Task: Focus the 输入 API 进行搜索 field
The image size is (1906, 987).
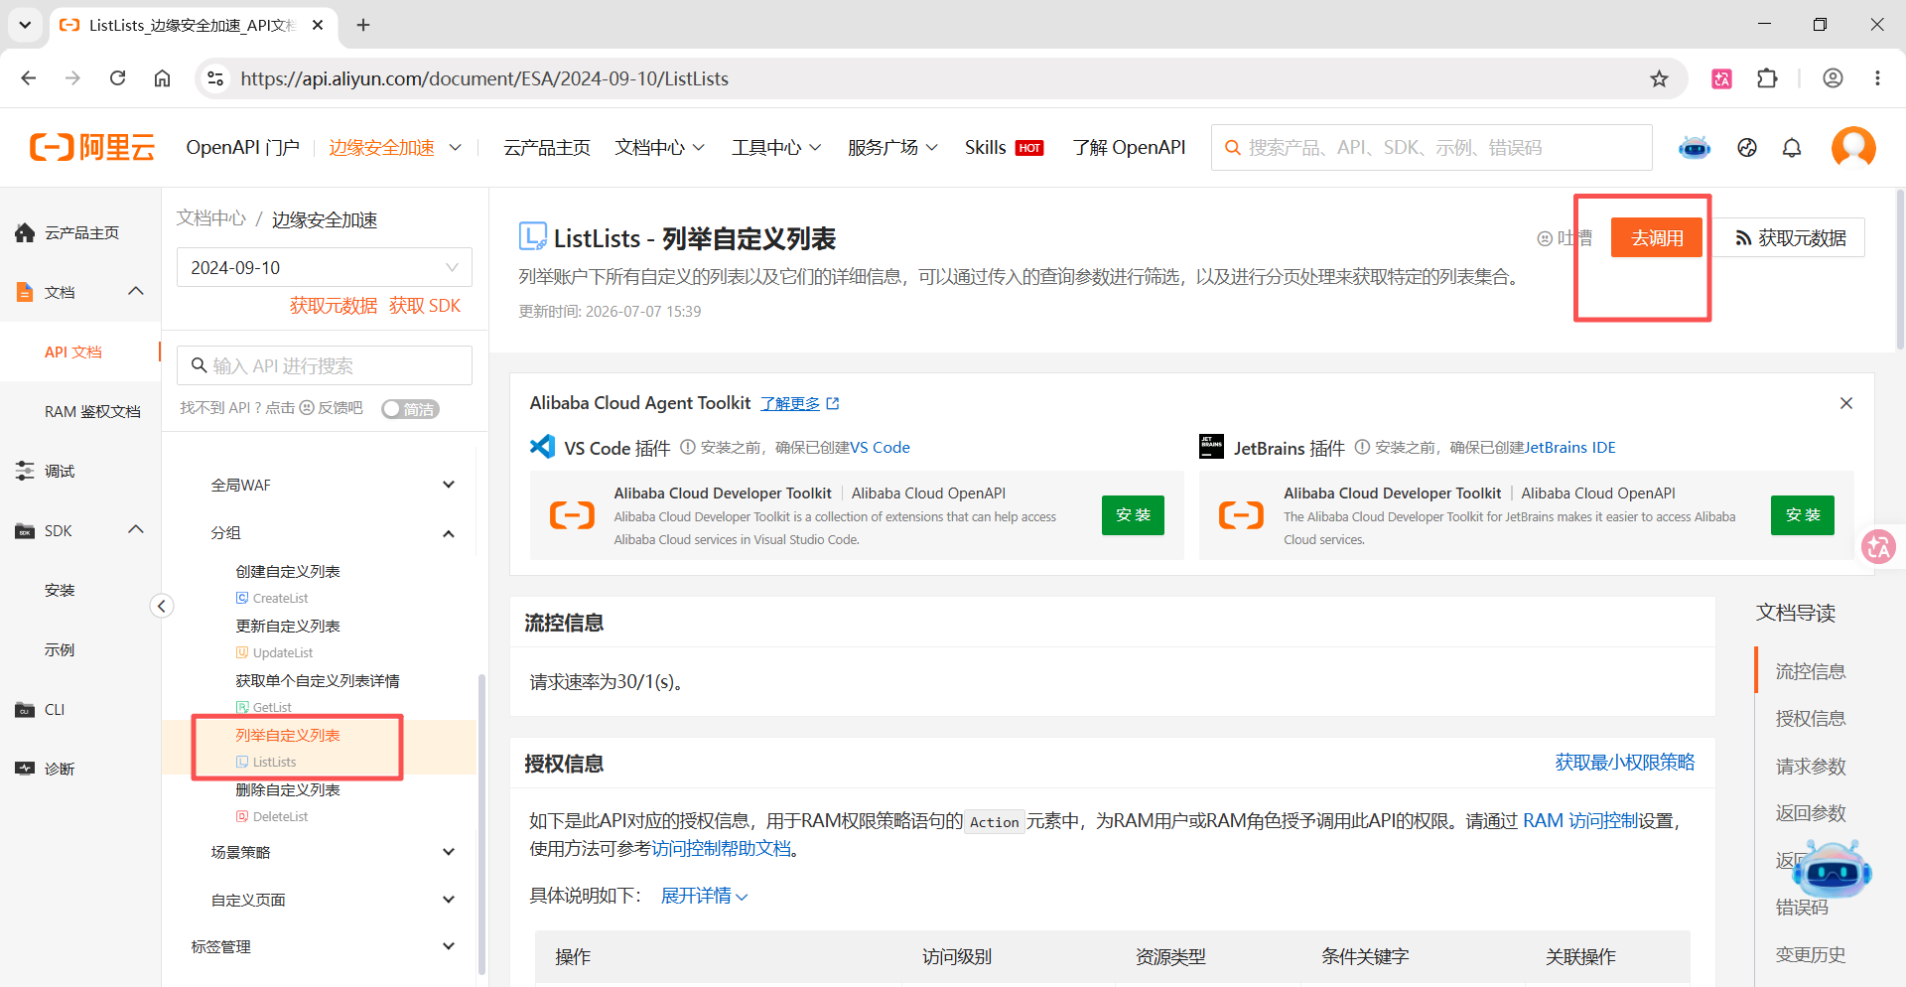Action: 325,365
